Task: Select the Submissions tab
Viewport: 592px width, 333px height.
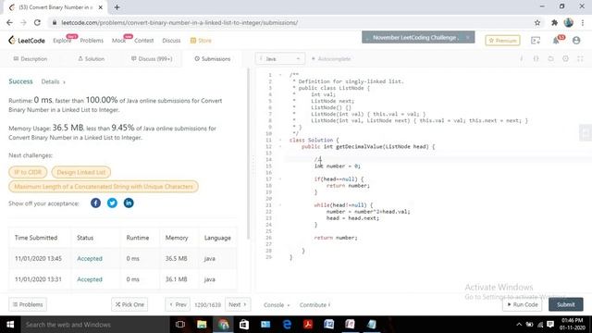Action: click(213, 59)
